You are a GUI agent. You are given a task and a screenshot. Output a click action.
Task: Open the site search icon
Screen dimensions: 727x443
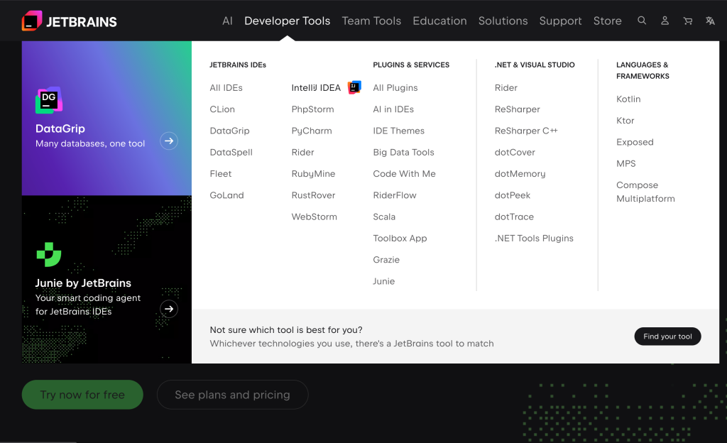coord(642,21)
